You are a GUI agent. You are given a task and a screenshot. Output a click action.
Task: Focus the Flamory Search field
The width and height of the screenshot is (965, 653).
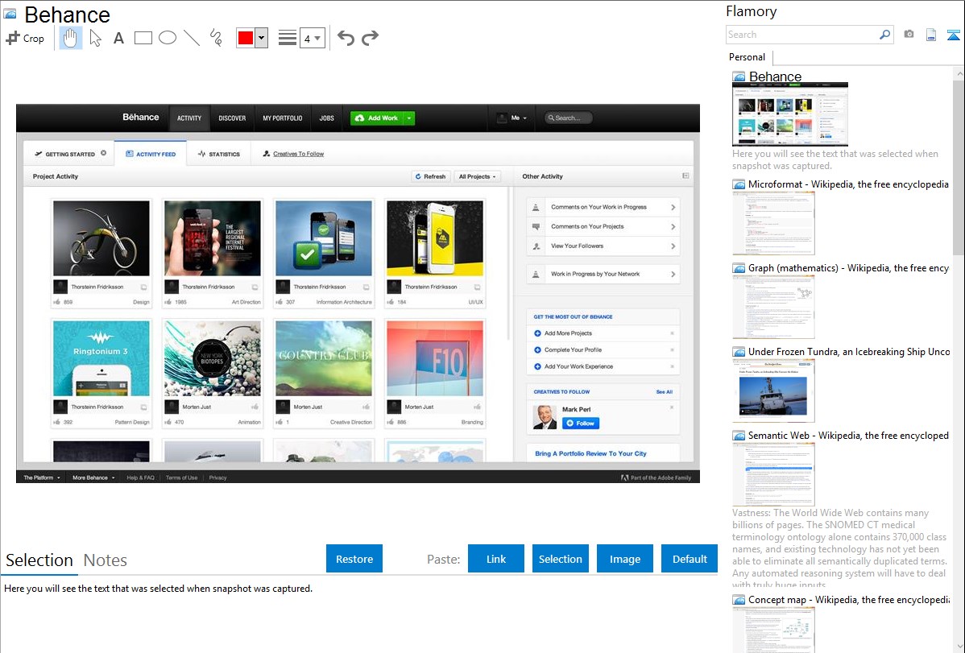[802, 35]
